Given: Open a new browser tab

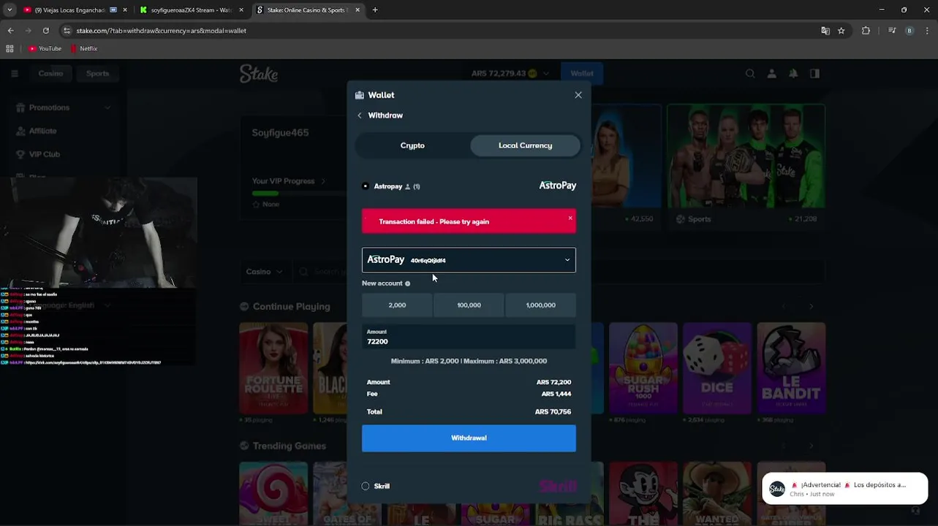Looking at the screenshot, I should point(375,10).
